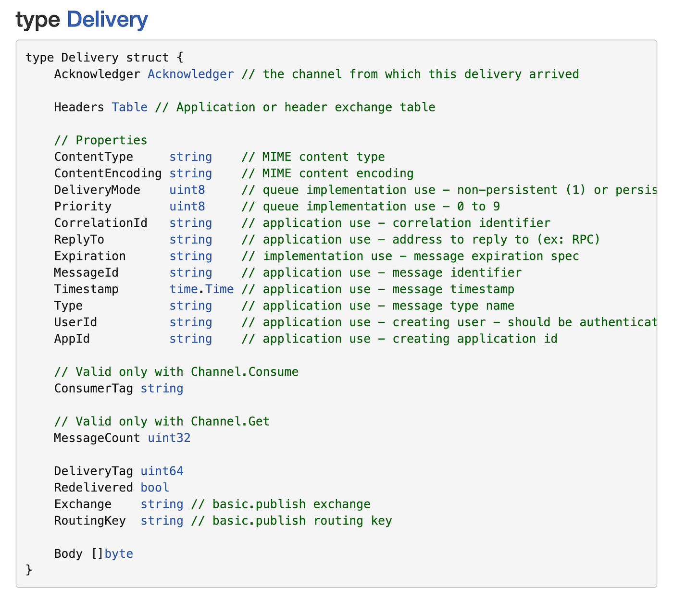Open the Acknowledger type link
The image size is (673, 601).
(190, 74)
